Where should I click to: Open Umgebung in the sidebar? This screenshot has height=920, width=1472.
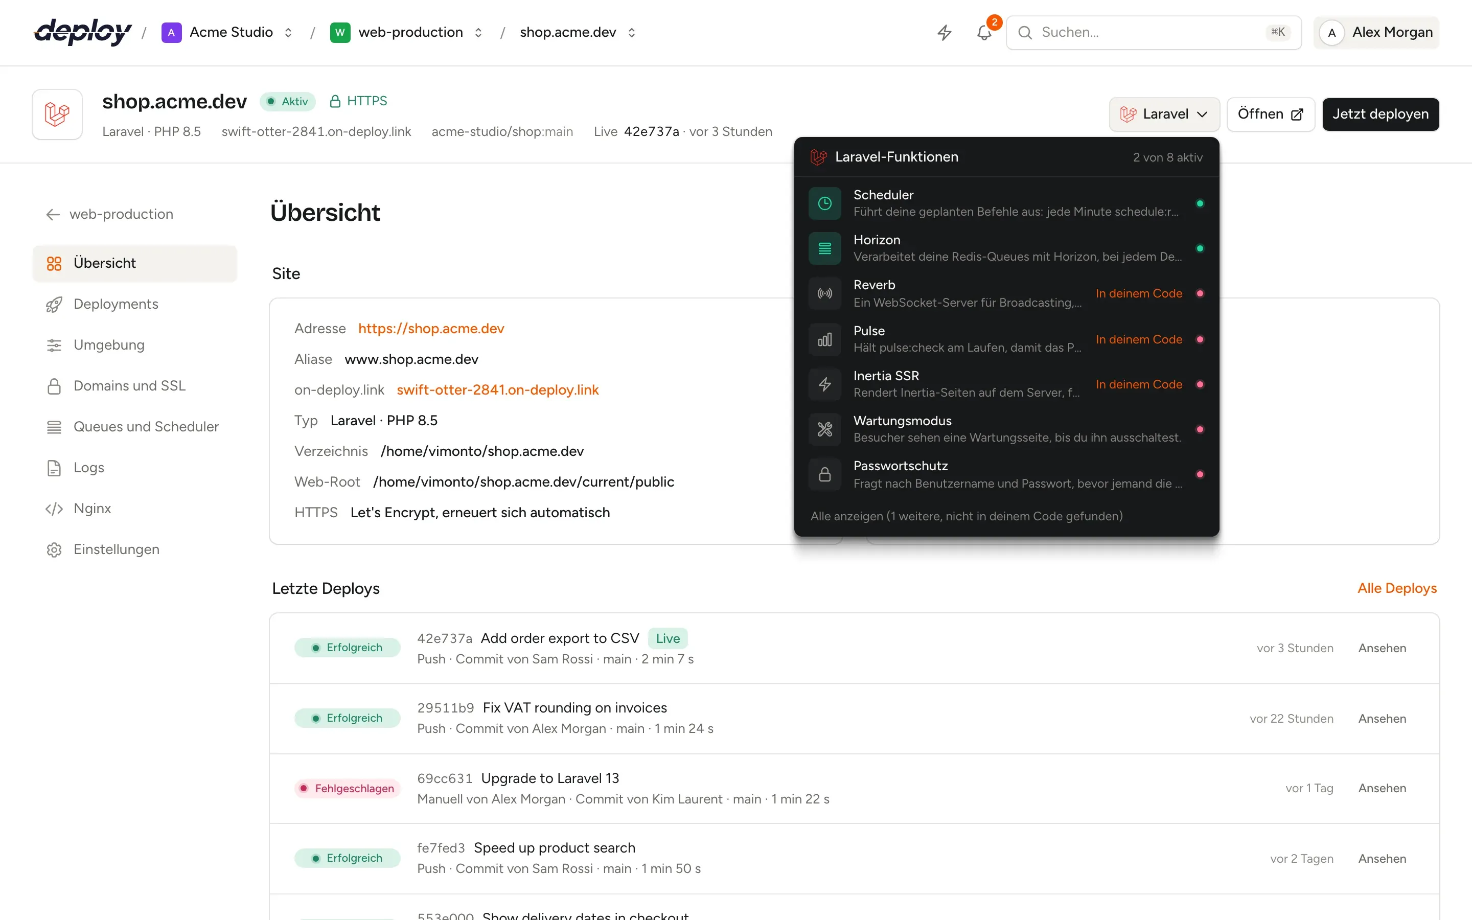coord(134,345)
